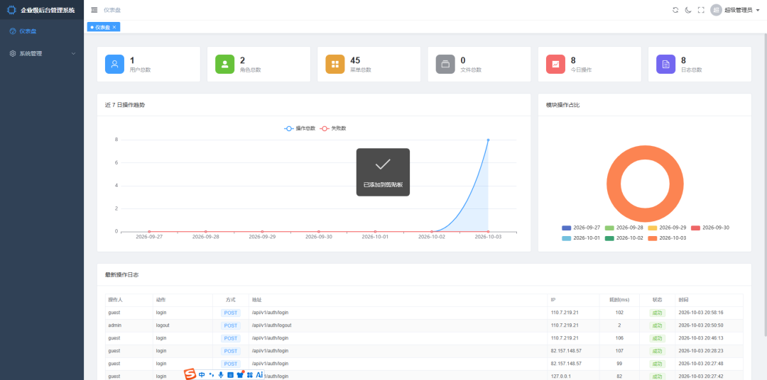The width and height of the screenshot is (767, 380).
Task: Toggle 2026-09-29 legend in pie chart
Action: (667, 228)
